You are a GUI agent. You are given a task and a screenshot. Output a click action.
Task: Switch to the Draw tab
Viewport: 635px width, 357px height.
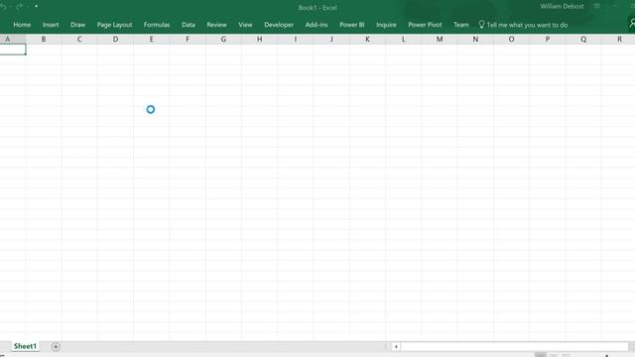[x=77, y=25]
